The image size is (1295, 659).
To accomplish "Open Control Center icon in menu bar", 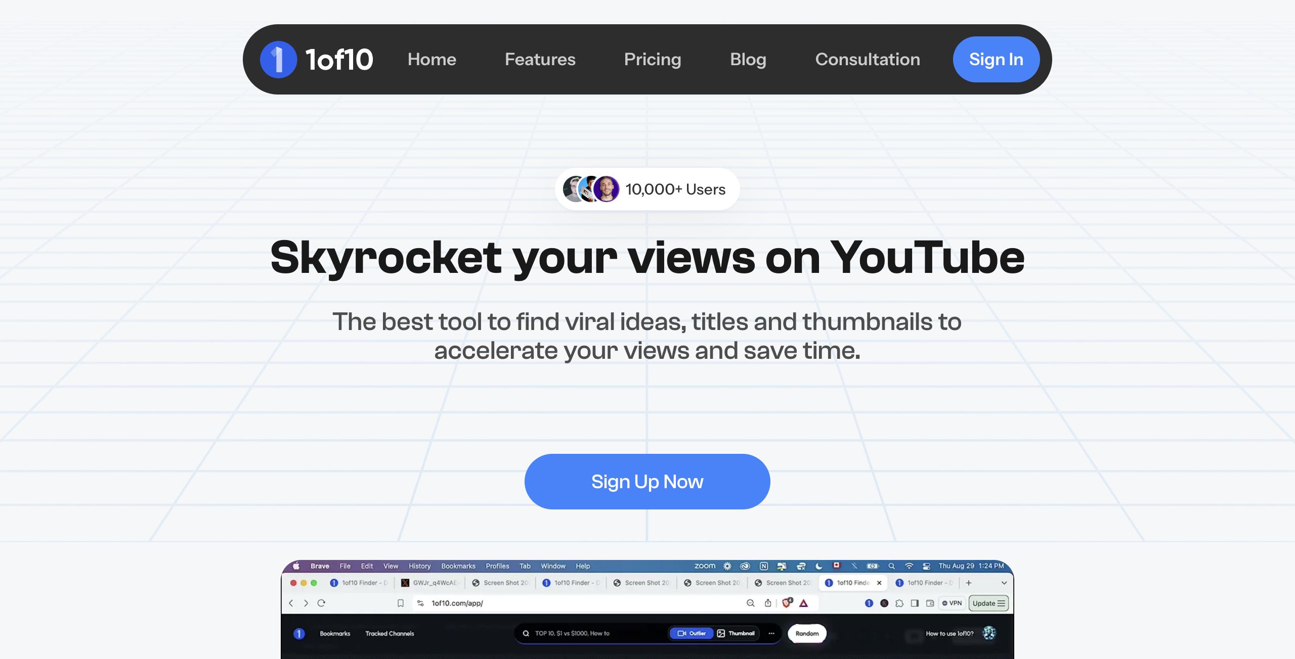I will pyautogui.click(x=926, y=566).
